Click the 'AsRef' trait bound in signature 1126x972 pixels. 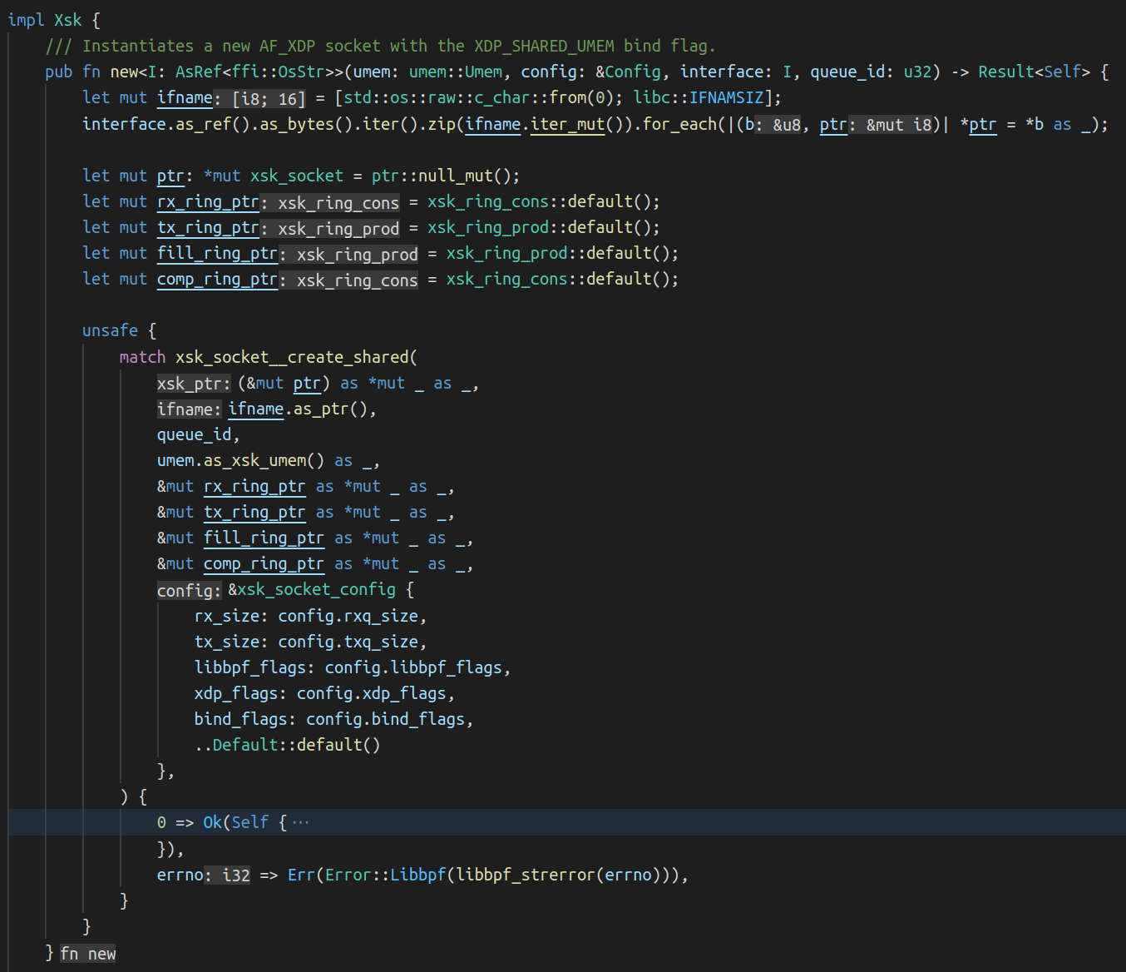[x=198, y=72]
